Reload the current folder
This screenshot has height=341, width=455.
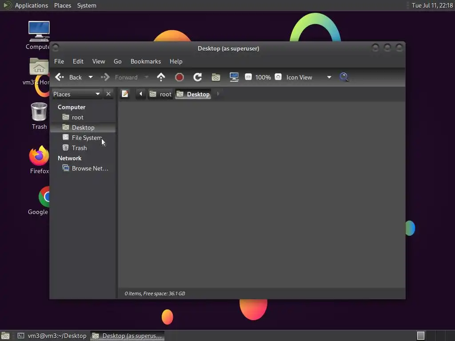(x=198, y=77)
